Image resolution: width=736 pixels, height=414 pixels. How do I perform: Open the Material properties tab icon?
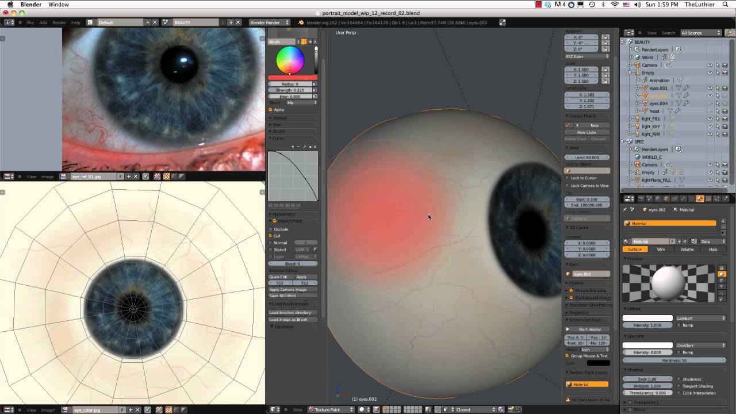point(700,198)
